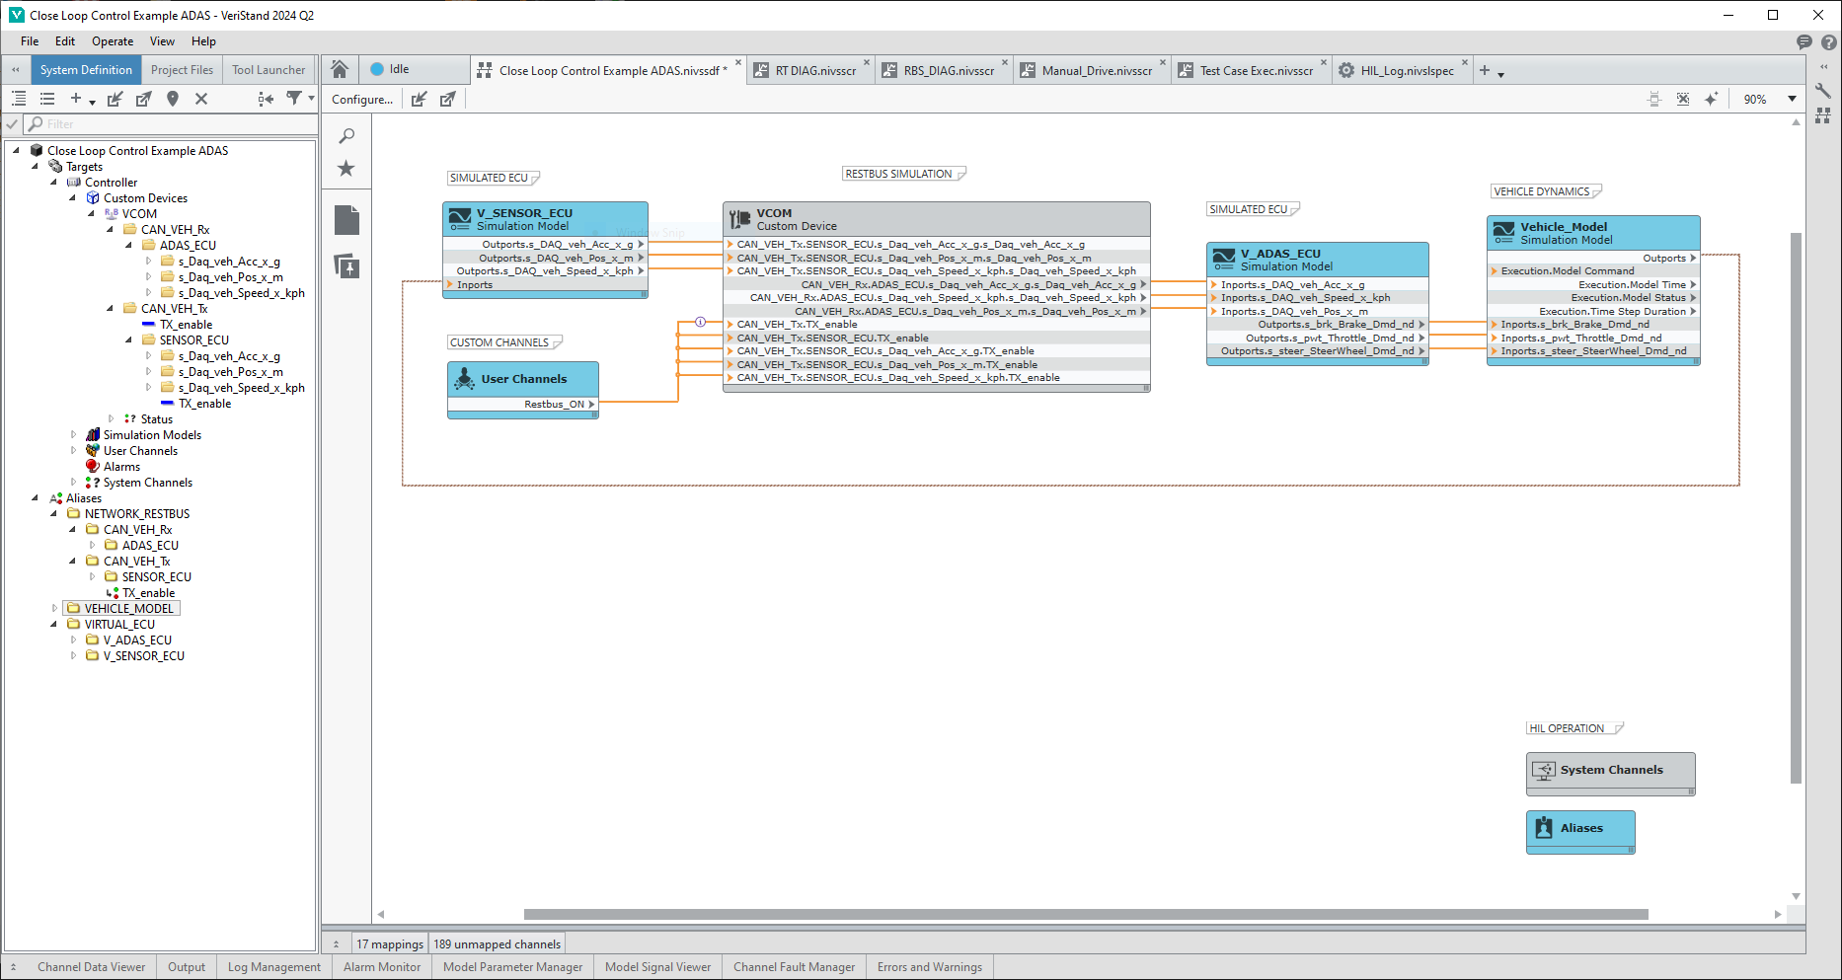Switch to the HIL_Log.nivslspec tab
The width and height of the screenshot is (1842, 980).
point(1407,71)
